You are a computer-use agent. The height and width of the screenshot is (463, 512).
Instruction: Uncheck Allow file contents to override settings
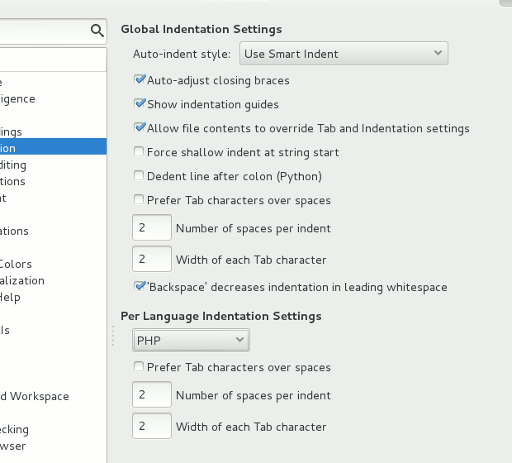click(x=140, y=128)
